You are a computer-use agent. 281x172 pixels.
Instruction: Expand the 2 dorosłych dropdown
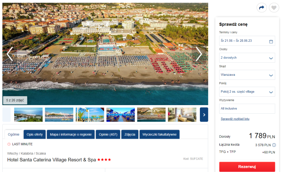click(x=247, y=58)
